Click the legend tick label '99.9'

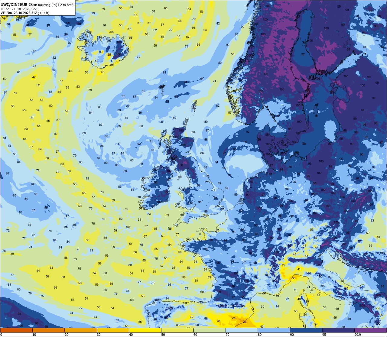358,335
